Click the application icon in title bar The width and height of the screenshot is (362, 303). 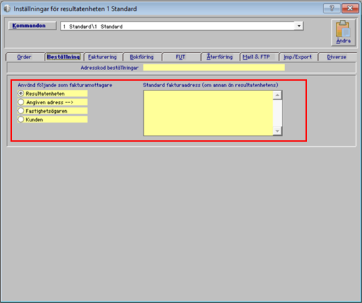tap(7, 9)
